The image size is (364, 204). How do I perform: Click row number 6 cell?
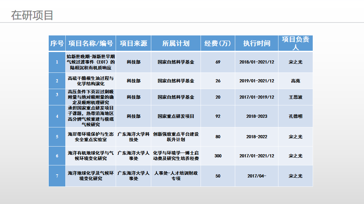tap(57, 156)
